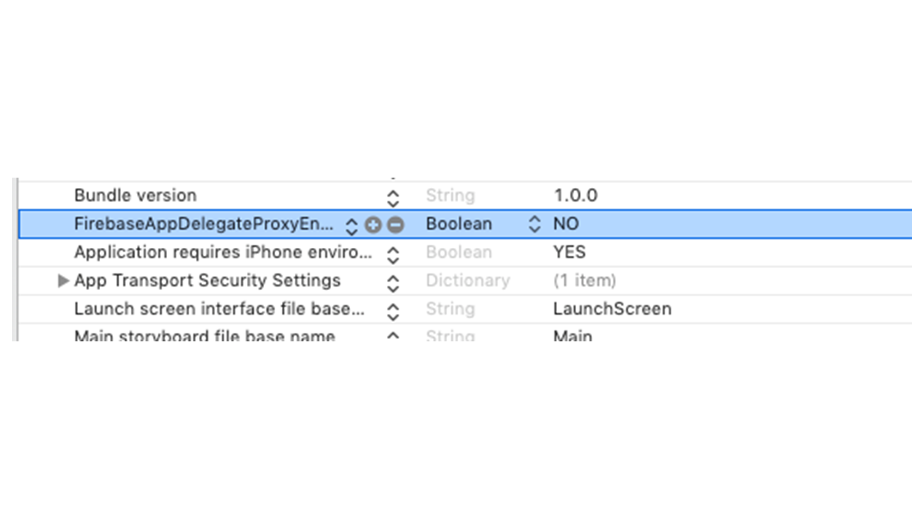This screenshot has width=924, height=519.
Task: Open key stepper for Main storyboard file
Action: [x=393, y=336]
